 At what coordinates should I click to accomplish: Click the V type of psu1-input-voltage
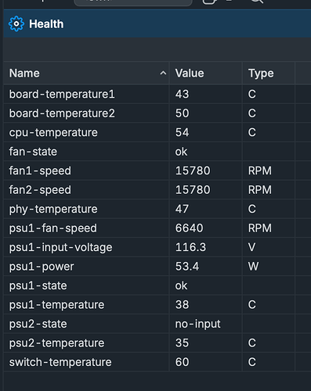point(251,247)
